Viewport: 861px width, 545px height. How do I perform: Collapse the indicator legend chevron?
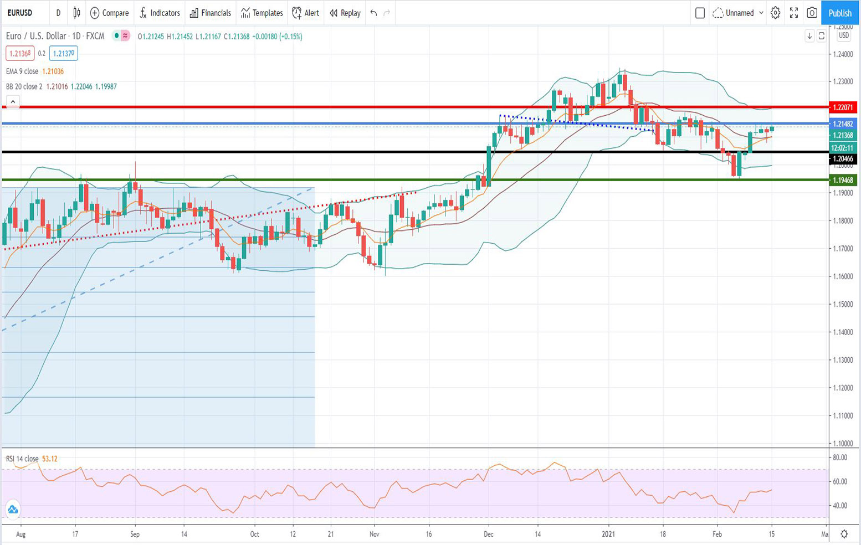[13, 101]
